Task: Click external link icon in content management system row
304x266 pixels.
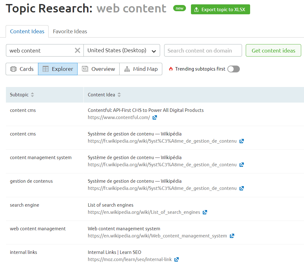Action: 241,165
